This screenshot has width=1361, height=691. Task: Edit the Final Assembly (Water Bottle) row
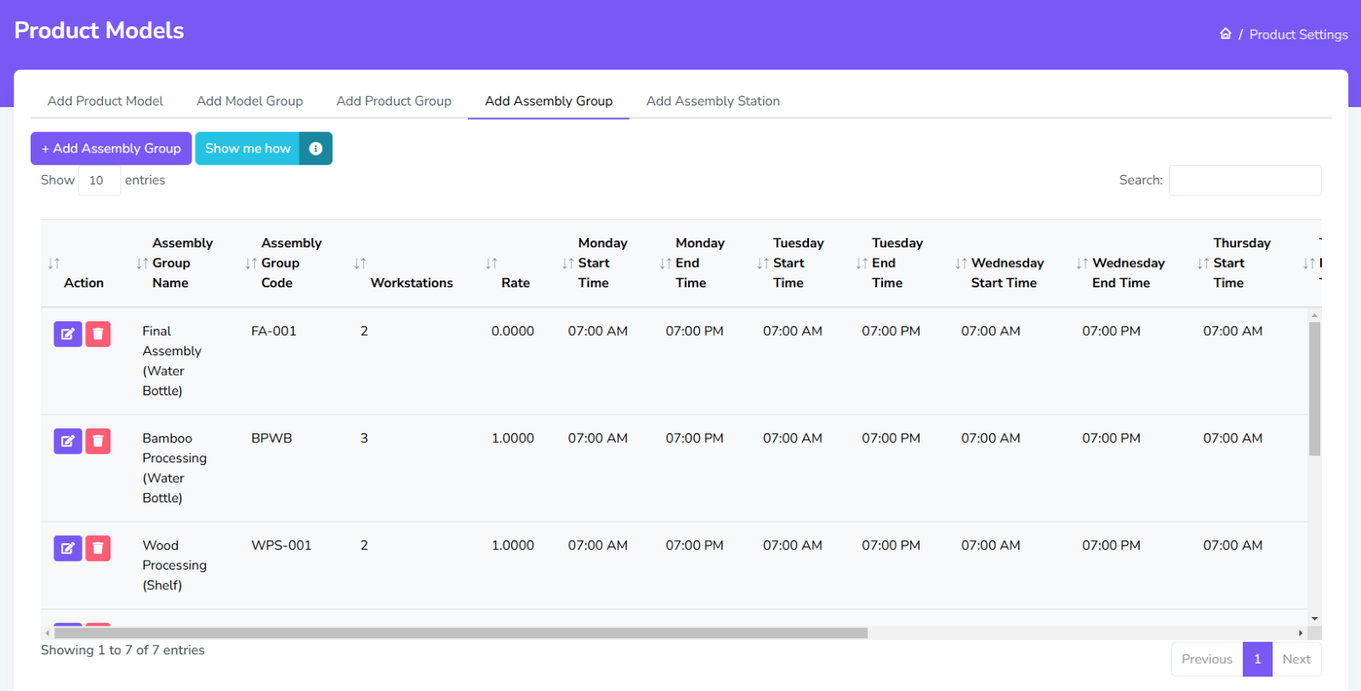(67, 334)
